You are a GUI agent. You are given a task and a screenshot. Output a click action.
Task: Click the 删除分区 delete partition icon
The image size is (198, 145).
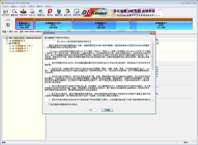pyautogui.click(x=59, y=12)
